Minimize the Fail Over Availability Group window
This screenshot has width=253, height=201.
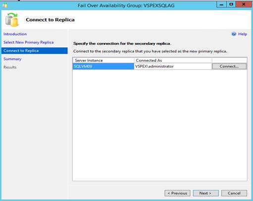coord(221,4)
